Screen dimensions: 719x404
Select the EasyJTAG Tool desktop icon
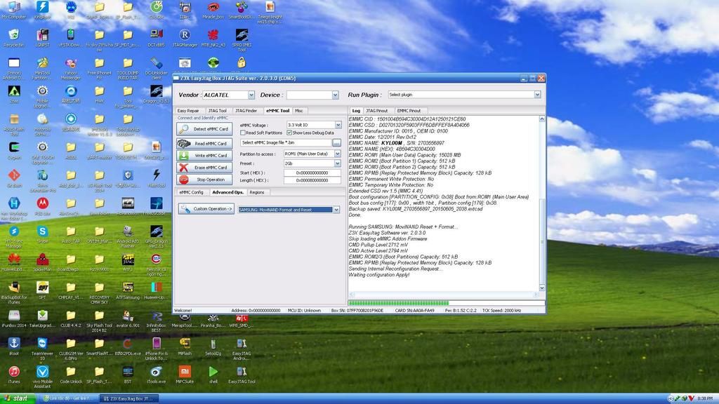(x=242, y=375)
